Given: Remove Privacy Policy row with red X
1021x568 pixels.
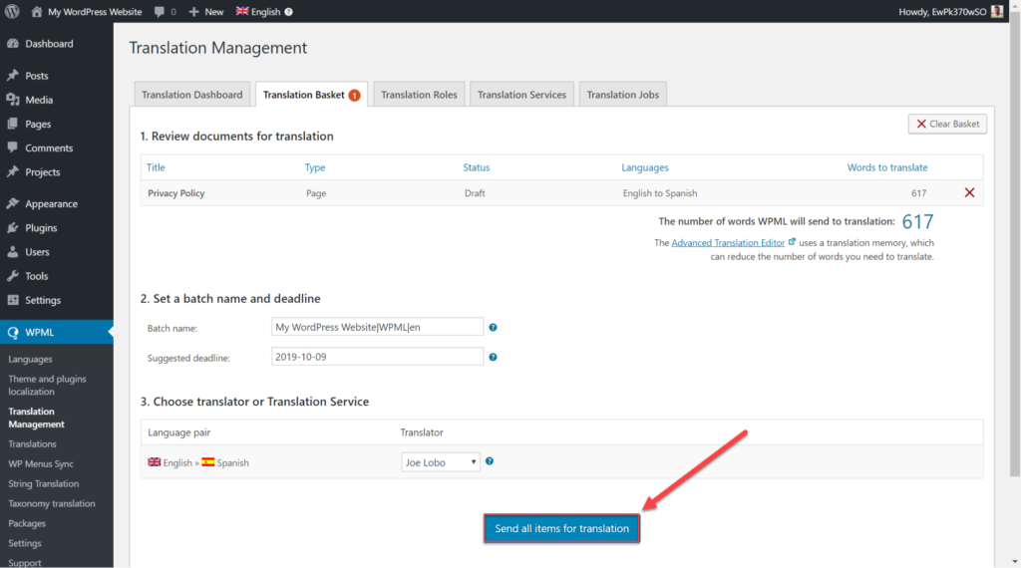Looking at the screenshot, I should click(x=969, y=192).
